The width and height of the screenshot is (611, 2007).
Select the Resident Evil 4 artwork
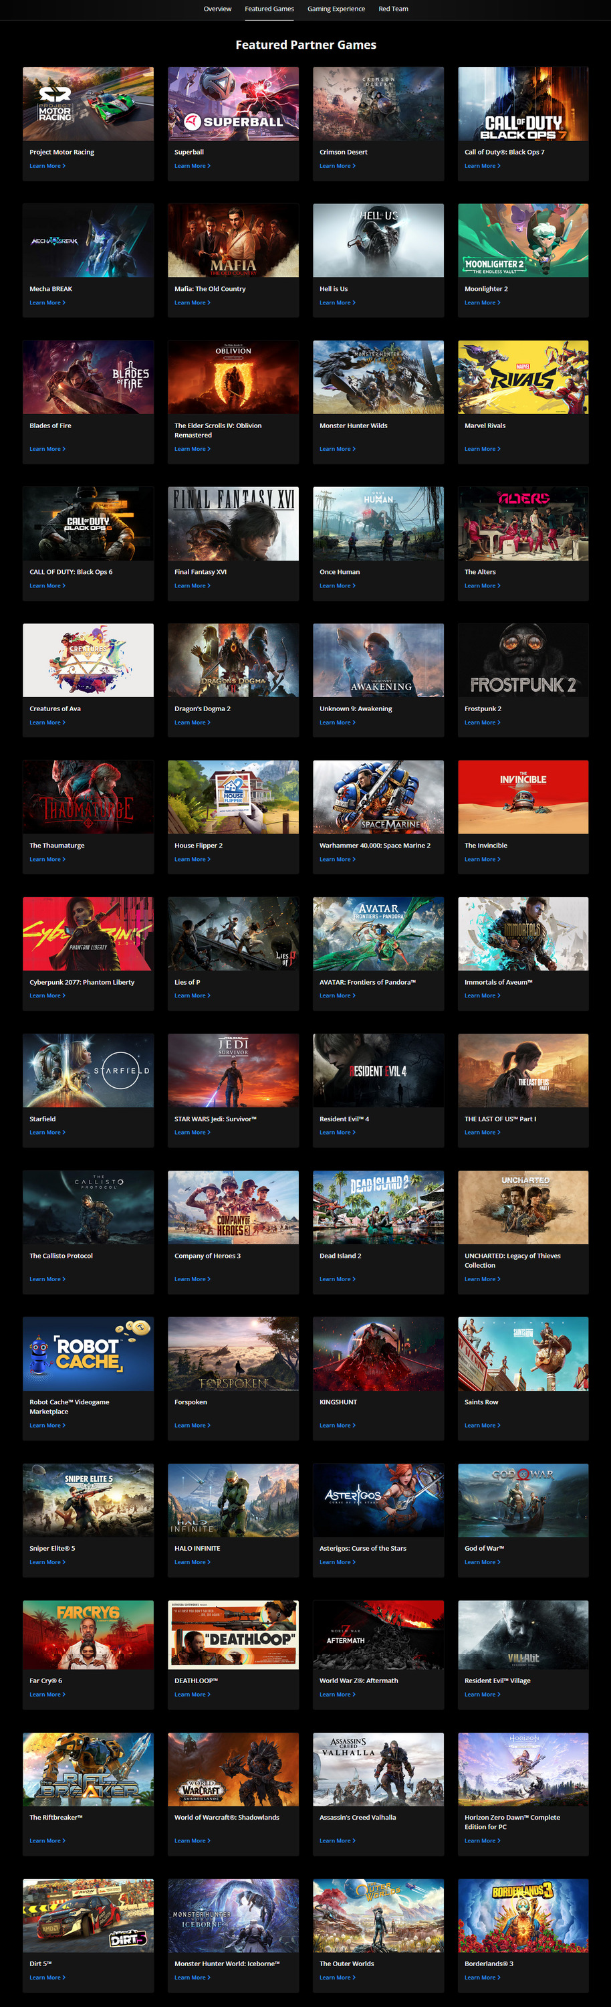coord(378,1071)
